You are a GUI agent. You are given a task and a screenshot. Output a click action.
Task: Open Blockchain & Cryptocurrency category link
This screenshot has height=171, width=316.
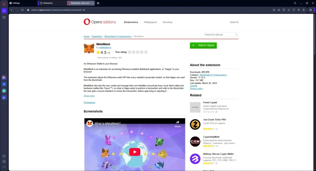[213, 75]
